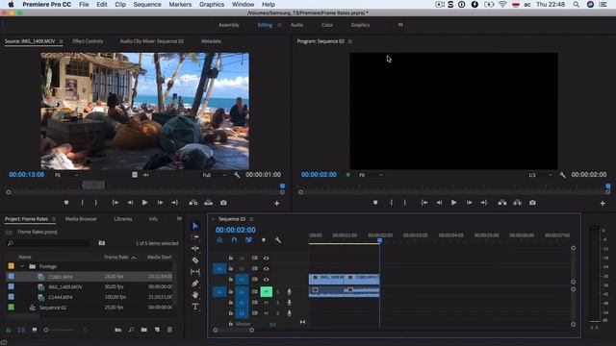
Task: Select the Selection tool arrow
Action: [x=194, y=226]
